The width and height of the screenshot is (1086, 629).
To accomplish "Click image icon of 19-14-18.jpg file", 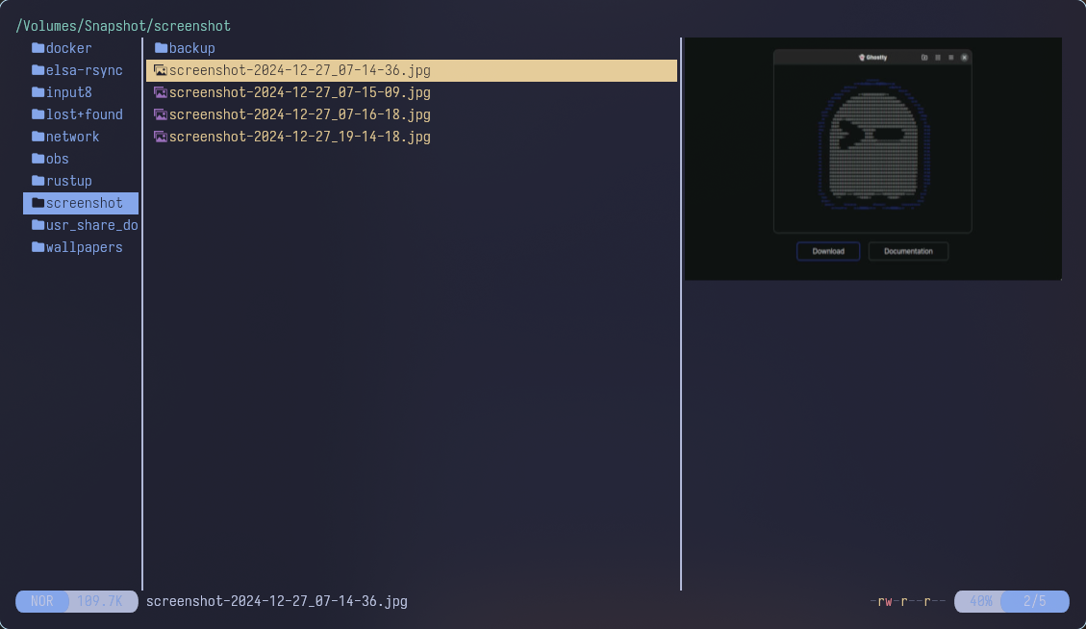I will 161,137.
